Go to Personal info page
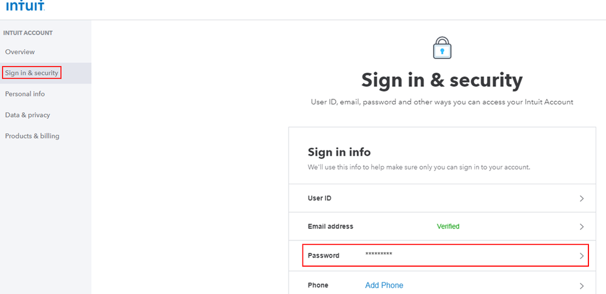 click(25, 94)
